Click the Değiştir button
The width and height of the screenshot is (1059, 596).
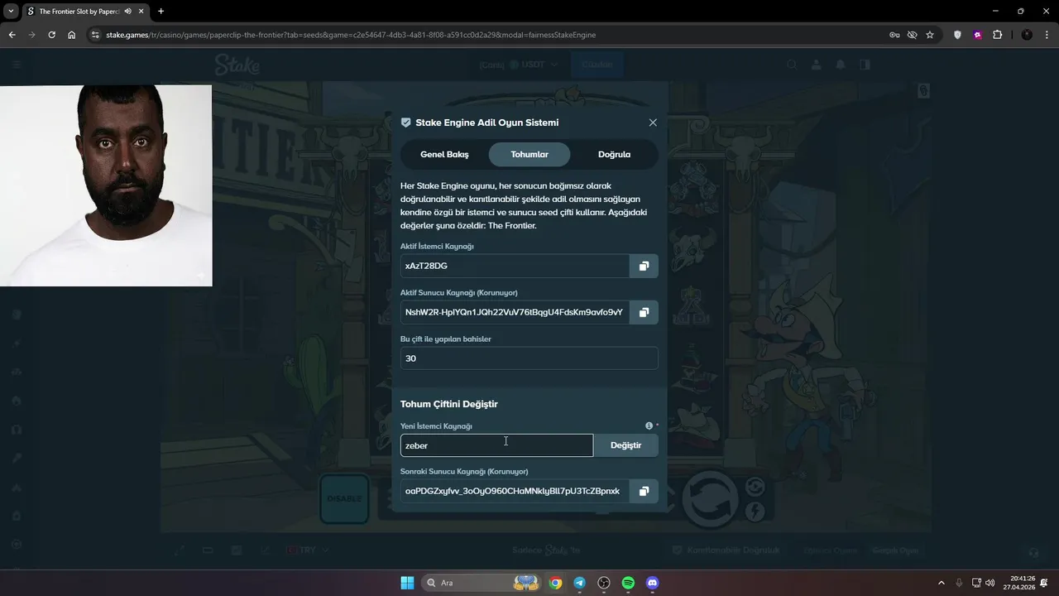pyautogui.click(x=625, y=445)
